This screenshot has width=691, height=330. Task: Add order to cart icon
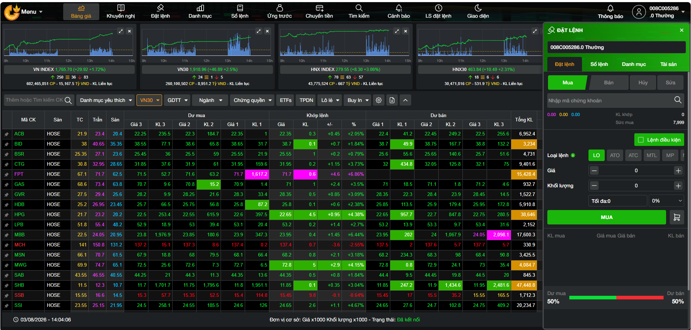(677, 217)
